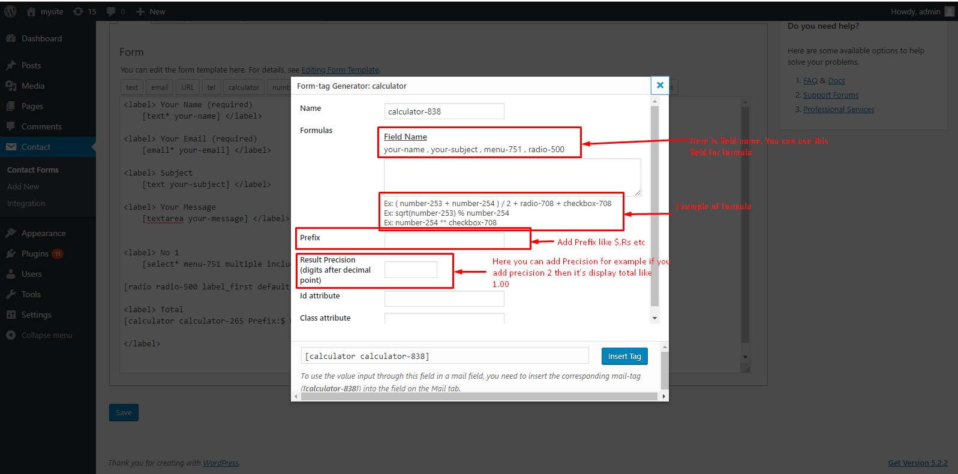
Task: Click the Plugins plug icon in sidebar
Action: [11, 253]
